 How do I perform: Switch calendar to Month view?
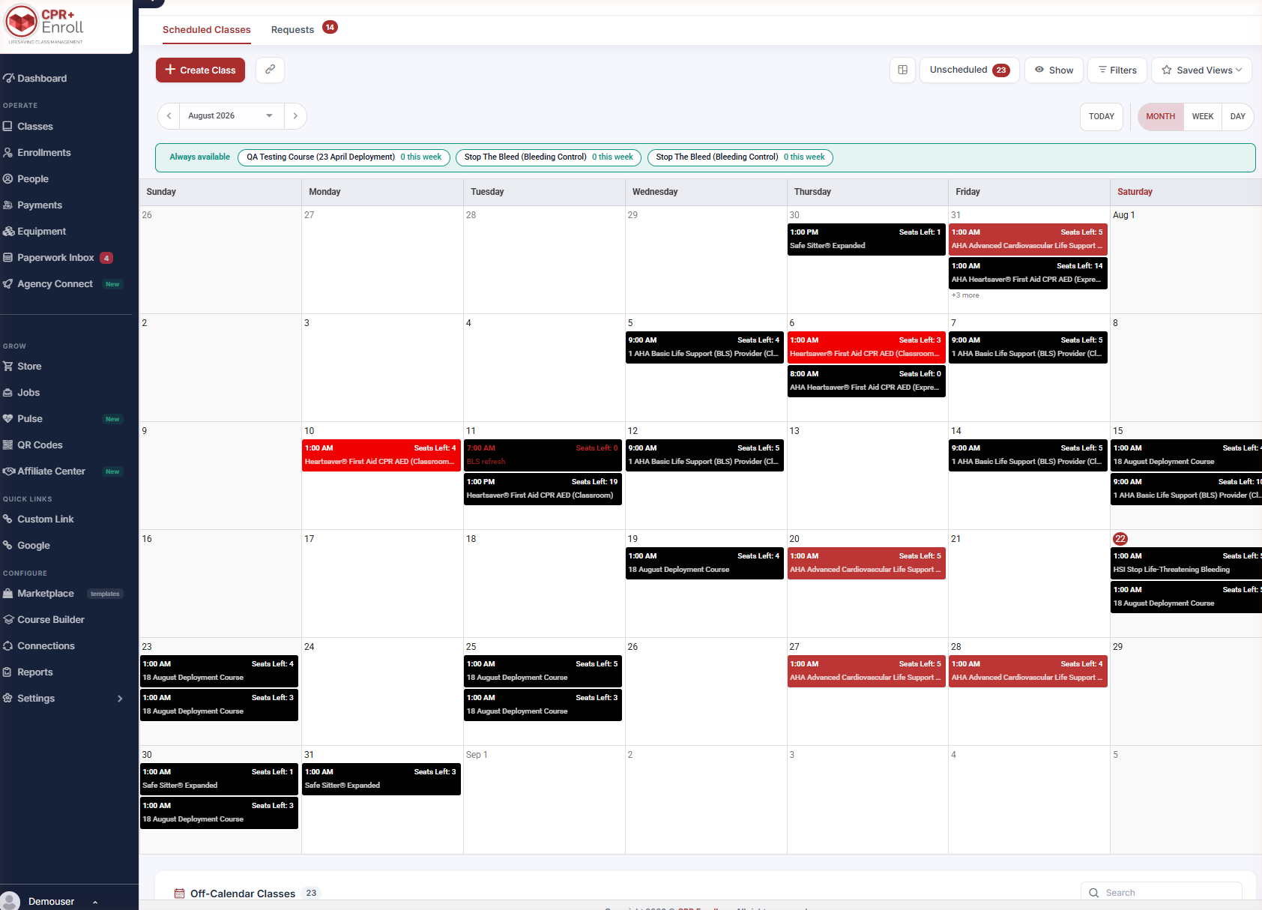[1160, 116]
